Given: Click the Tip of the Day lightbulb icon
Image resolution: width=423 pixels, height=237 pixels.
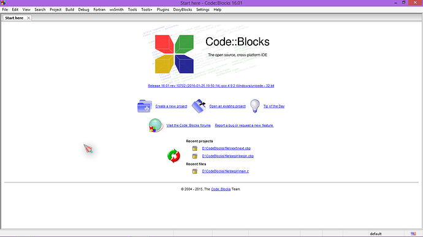Looking at the screenshot, I should click(x=254, y=106).
